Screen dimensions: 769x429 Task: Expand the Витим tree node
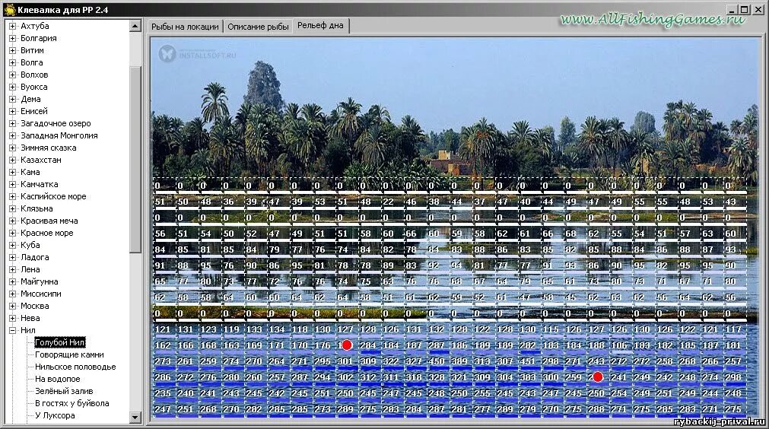click(x=12, y=50)
